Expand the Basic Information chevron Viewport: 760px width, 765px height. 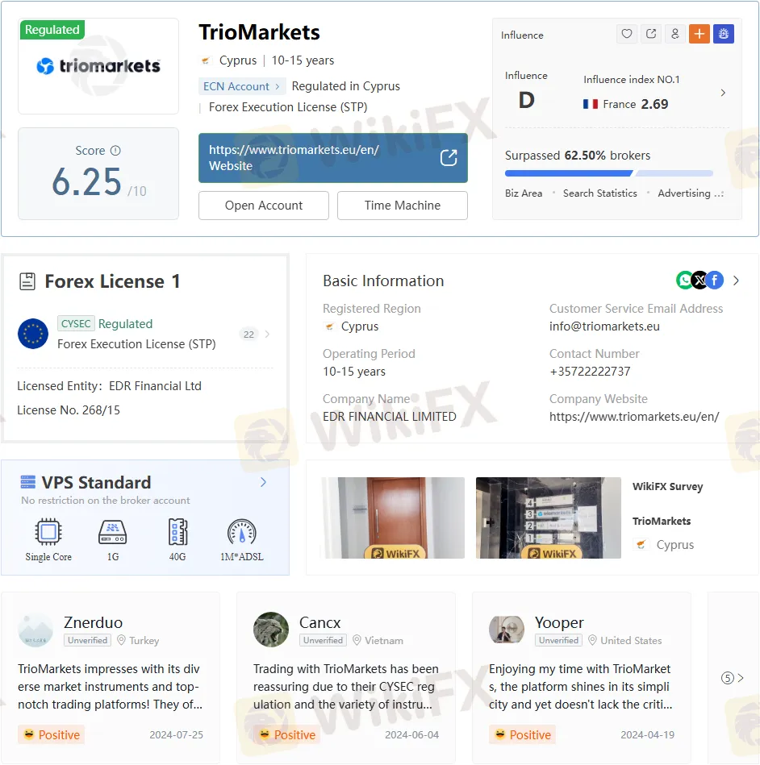736,281
